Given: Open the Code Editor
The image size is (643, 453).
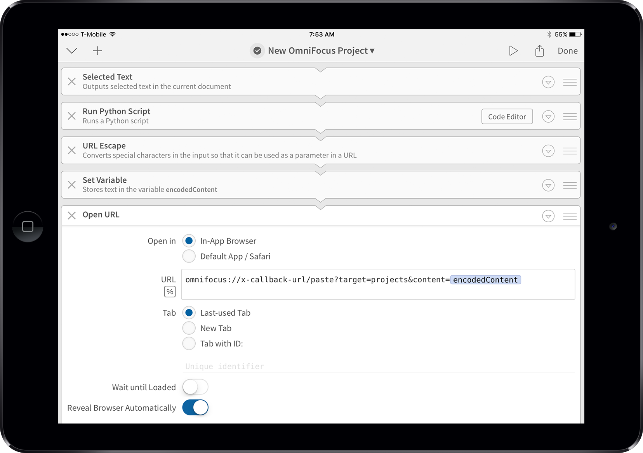Looking at the screenshot, I should (x=507, y=116).
